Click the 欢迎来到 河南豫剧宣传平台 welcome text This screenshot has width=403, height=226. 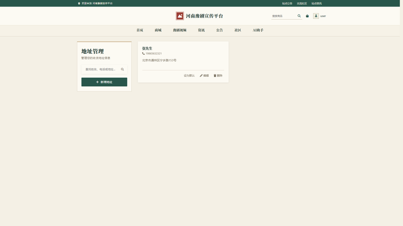click(x=97, y=4)
